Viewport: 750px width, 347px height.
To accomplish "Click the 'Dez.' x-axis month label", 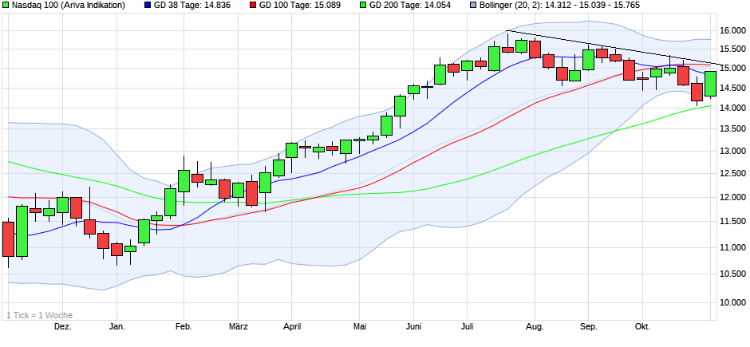I will click(x=63, y=327).
